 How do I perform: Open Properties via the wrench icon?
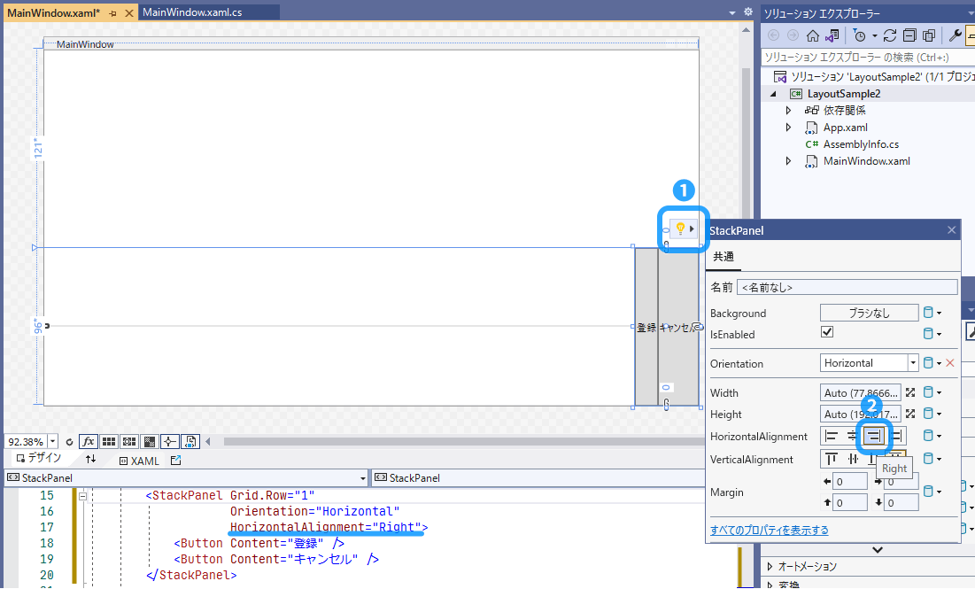point(956,35)
